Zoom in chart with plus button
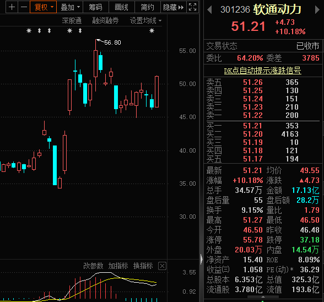Viewport: 324px width, 302px height. (12, 7)
